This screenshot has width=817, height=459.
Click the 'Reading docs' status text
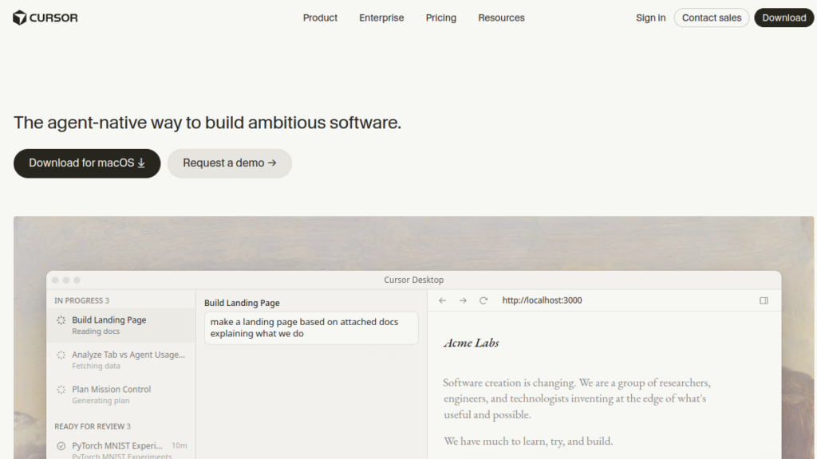pyautogui.click(x=96, y=331)
